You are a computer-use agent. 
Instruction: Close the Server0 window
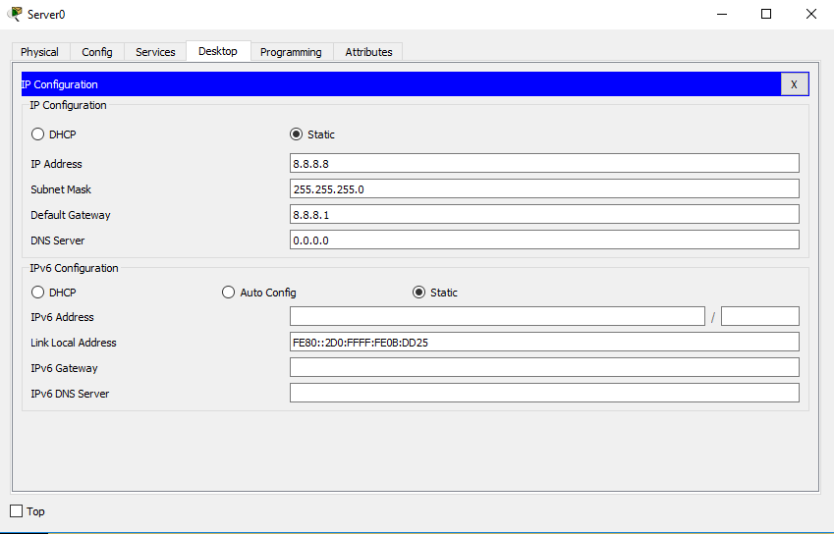pos(811,14)
